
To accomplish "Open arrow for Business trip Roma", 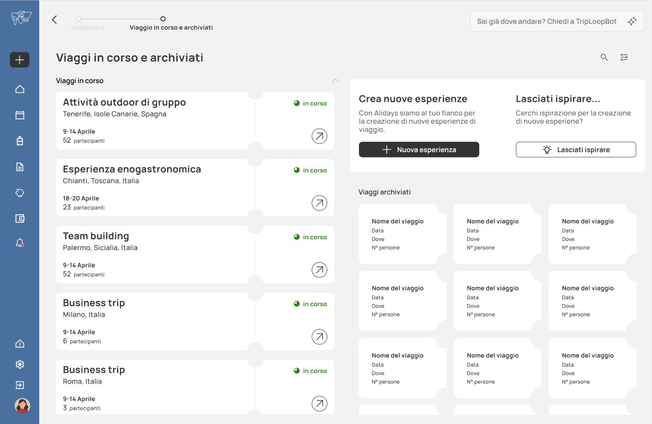I will [x=319, y=404].
